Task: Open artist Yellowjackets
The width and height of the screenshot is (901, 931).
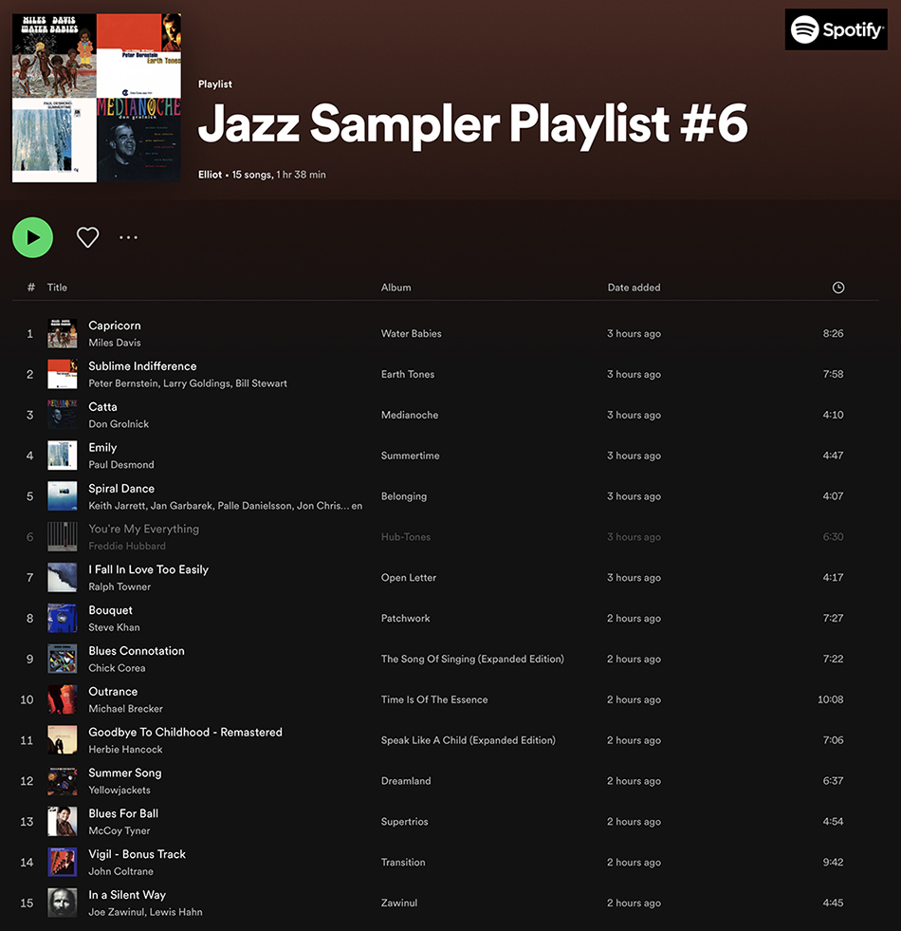Action: (x=120, y=791)
